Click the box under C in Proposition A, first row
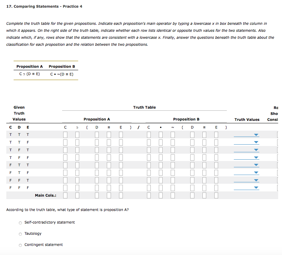The width and height of the screenshot is (282, 255). tap(65, 134)
